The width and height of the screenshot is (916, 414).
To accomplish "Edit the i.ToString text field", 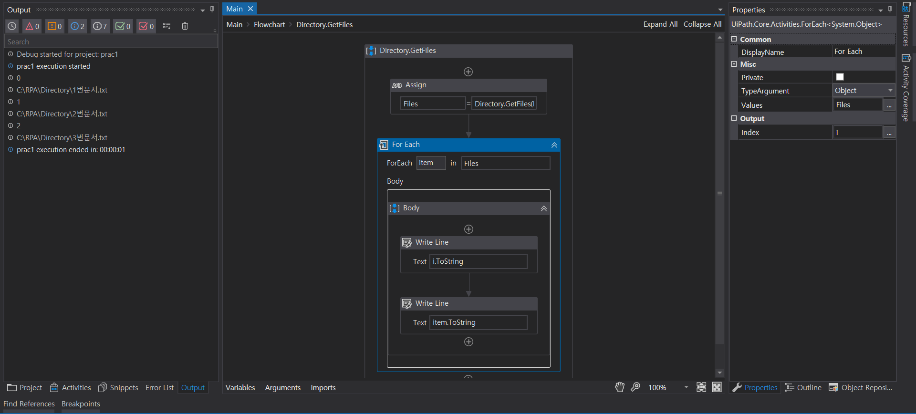I will pyautogui.click(x=479, y=261).
